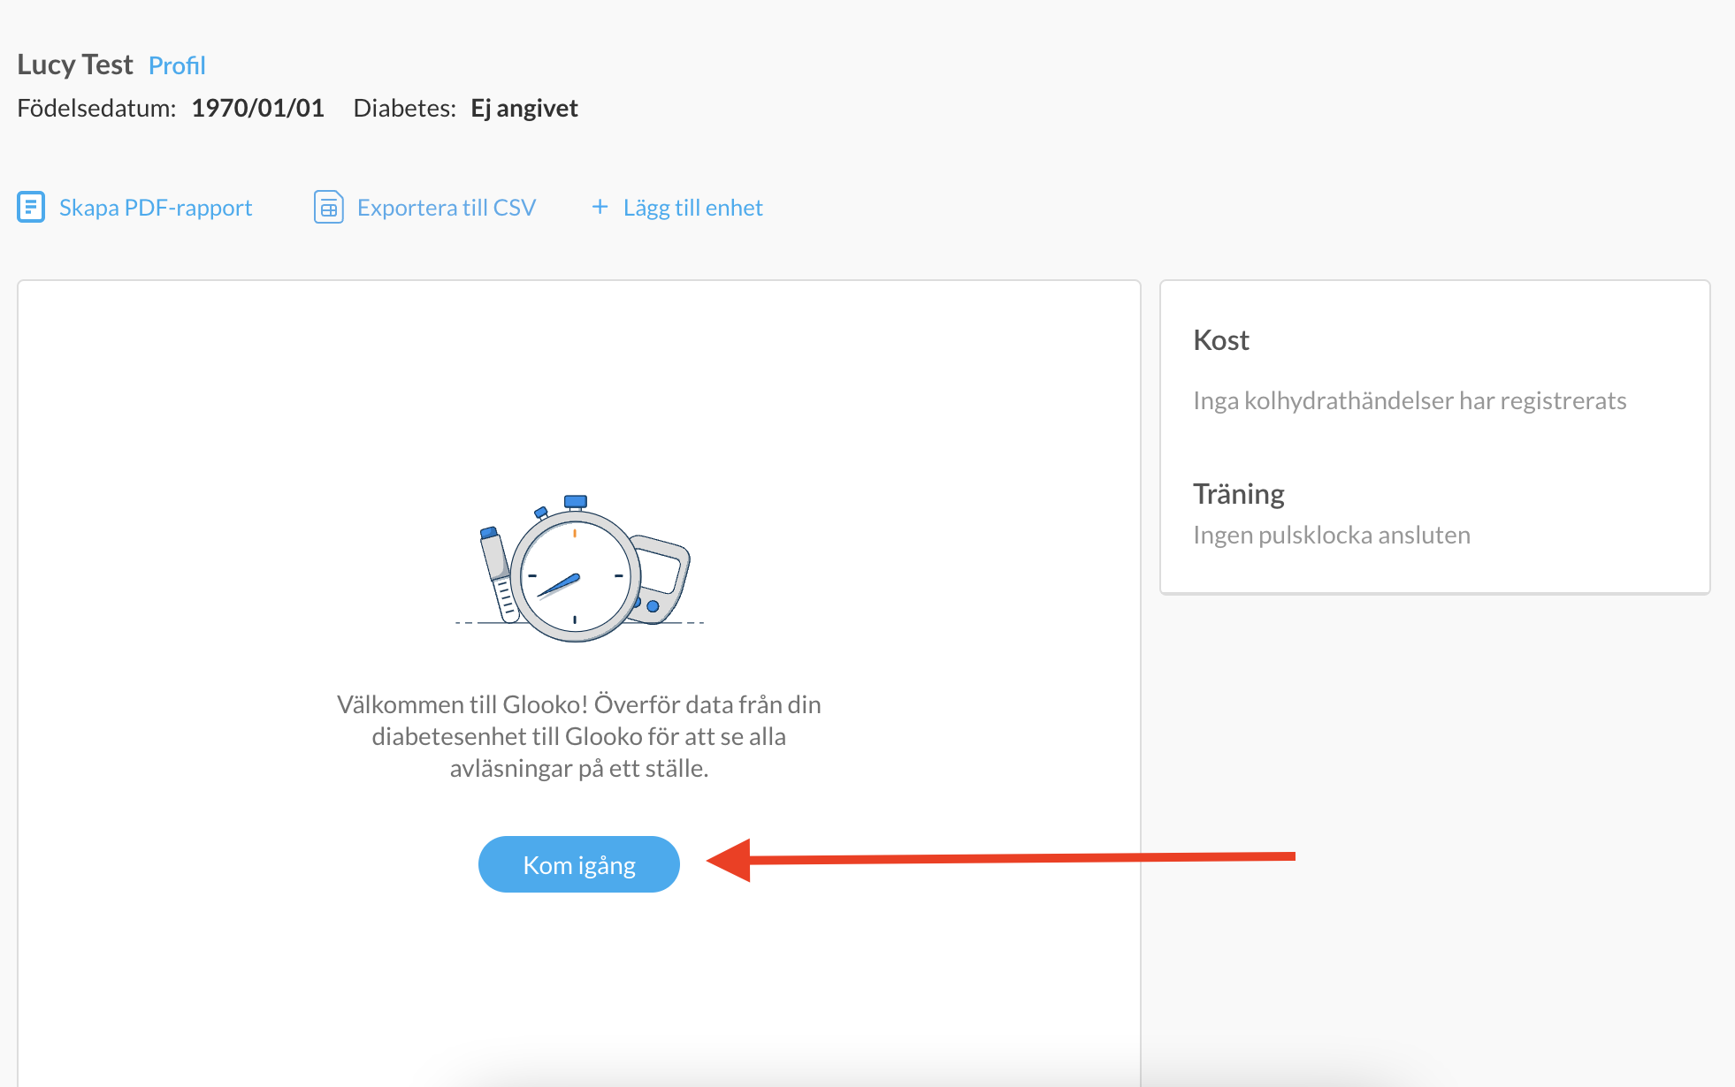1735x1087 pixels.
Task: Click the birth date value 1970/01/01
Action: point(258,108)
